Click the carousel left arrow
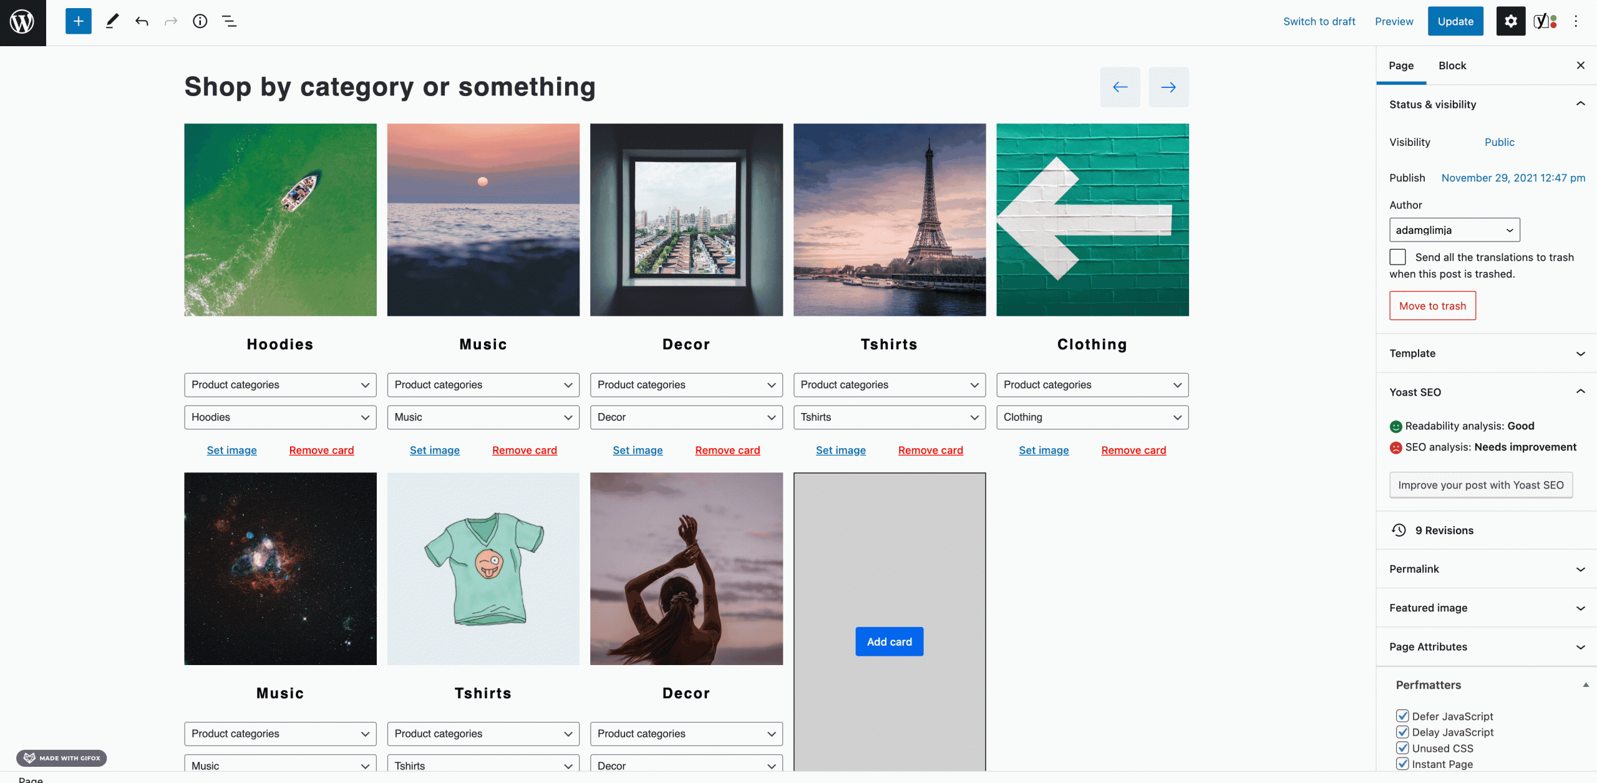Screen dimensions: 1597x783 1120,87
